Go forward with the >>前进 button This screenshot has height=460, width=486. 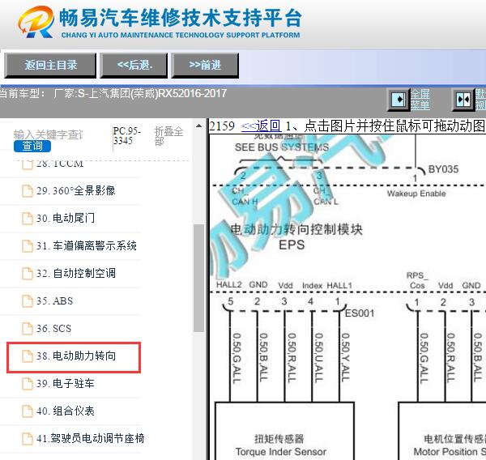[x=205, y=65]
